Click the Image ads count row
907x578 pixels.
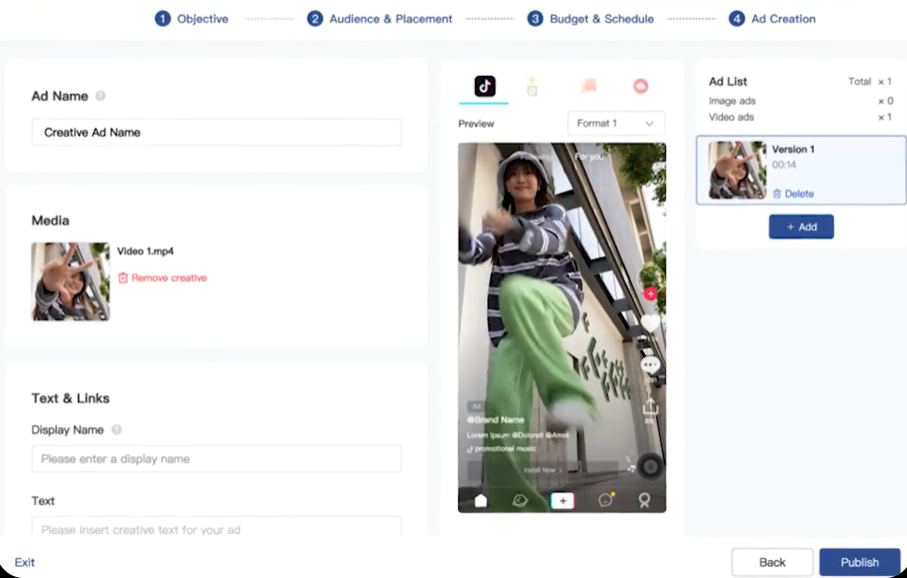click(x=801, y=100)
